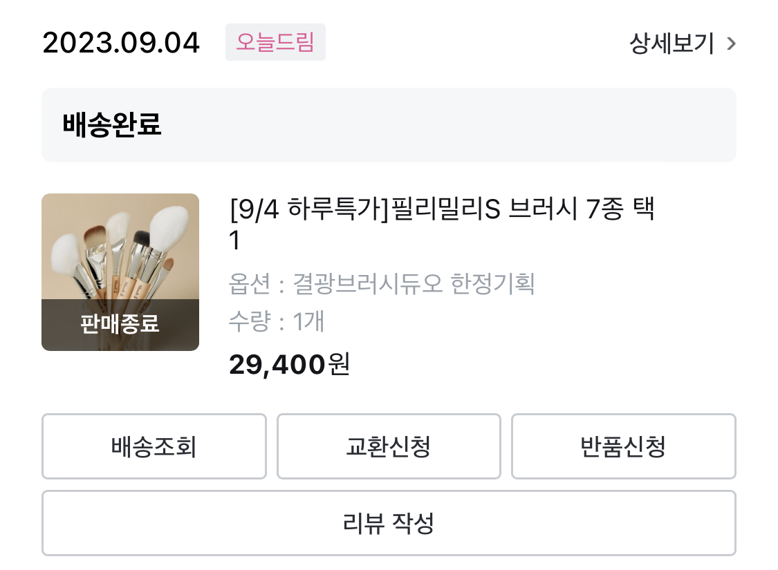Request a return with 반품신청 button
Screen dimensions: 778x570
[623, 446]
